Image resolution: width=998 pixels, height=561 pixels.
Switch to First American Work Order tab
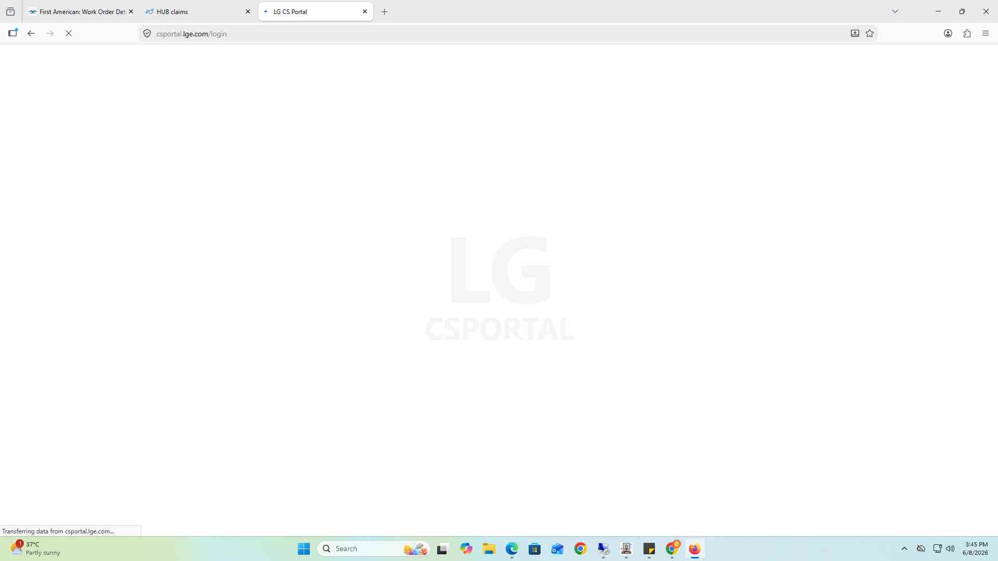[77, 11]
